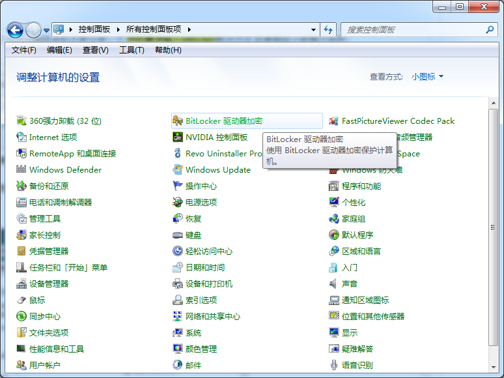Open the 区域和语言 link
The height and width of the screenshot is (378, 504).
361,252
